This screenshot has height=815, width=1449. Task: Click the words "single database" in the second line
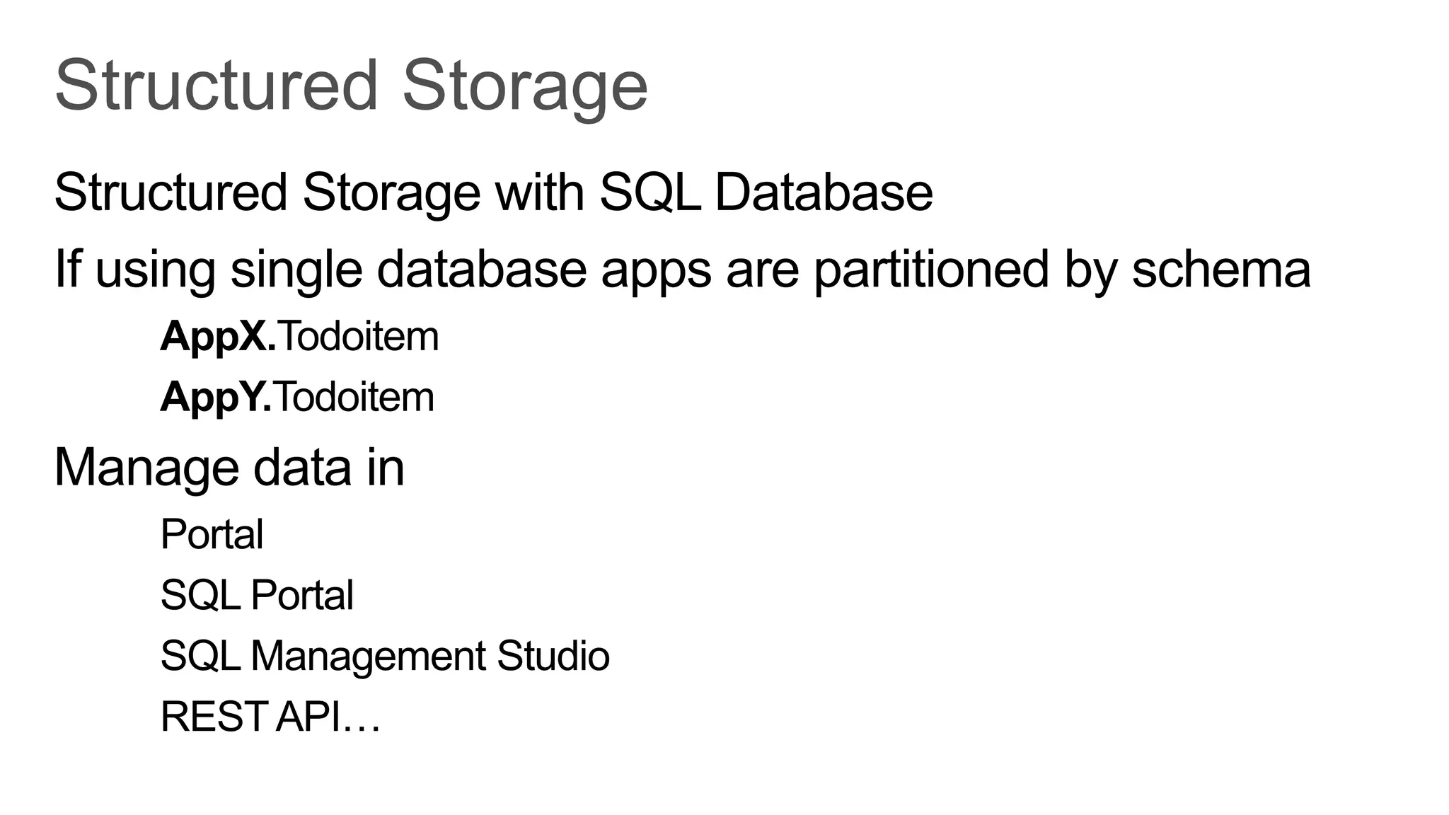point(408,269)
